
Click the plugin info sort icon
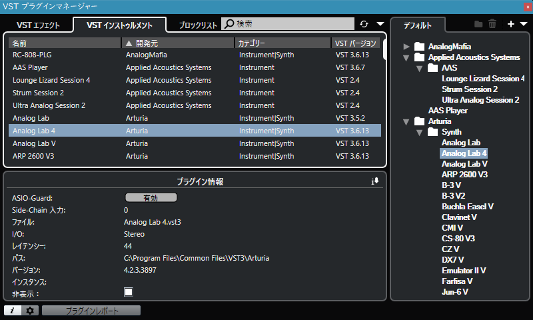(x=375, y=181)
